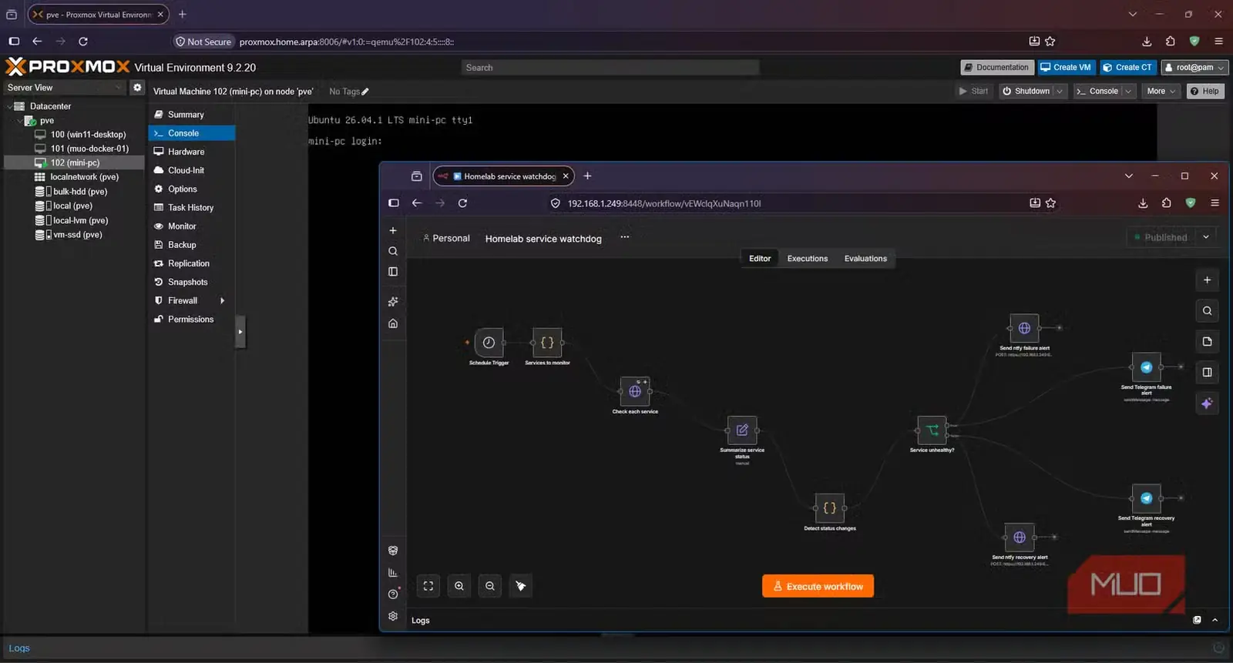Switch to the Evaluations tab
This screenshot has width=1233, height=663.
click(865, 259)
